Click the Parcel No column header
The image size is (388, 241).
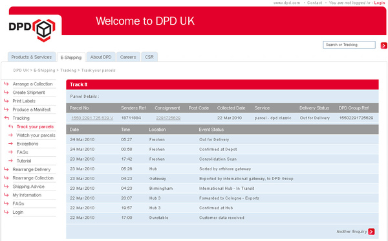79,108
